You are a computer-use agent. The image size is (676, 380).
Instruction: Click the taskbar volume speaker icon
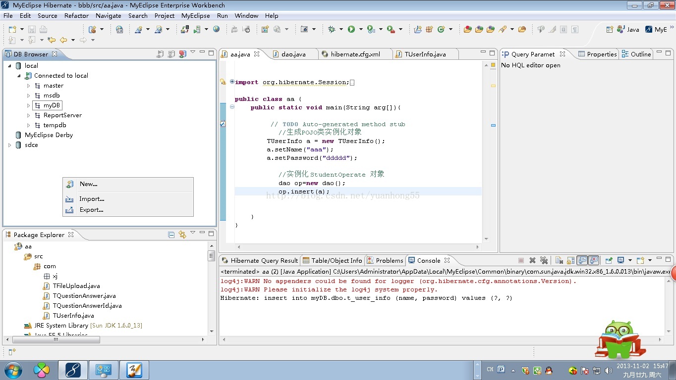tap(608, 370)
